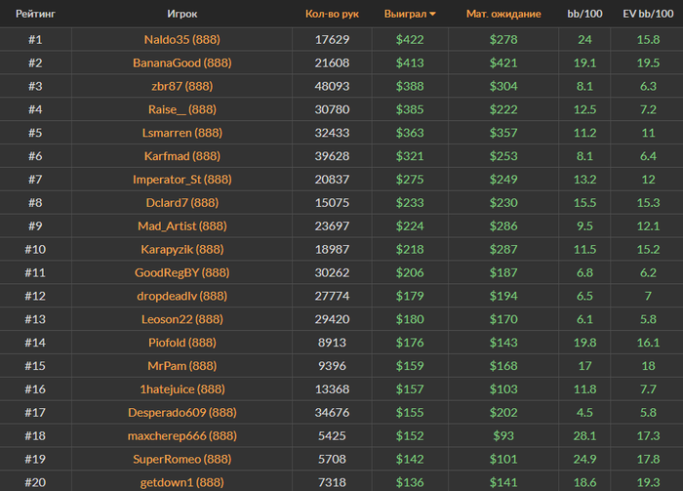
Task: Select winnings value $388
Action: click(410, 86)
